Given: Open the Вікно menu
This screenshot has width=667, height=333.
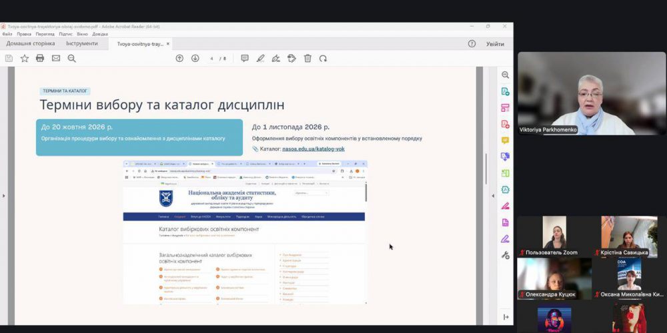Looking at the screenshot, I should pyautogui.click(x=83, y=34).
